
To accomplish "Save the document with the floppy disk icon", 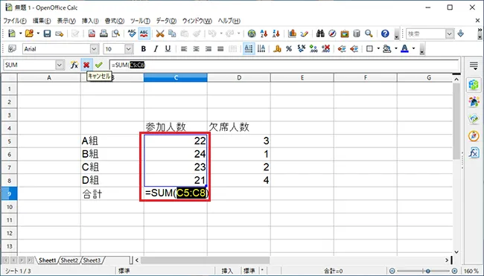I will (x=47, y=33).
